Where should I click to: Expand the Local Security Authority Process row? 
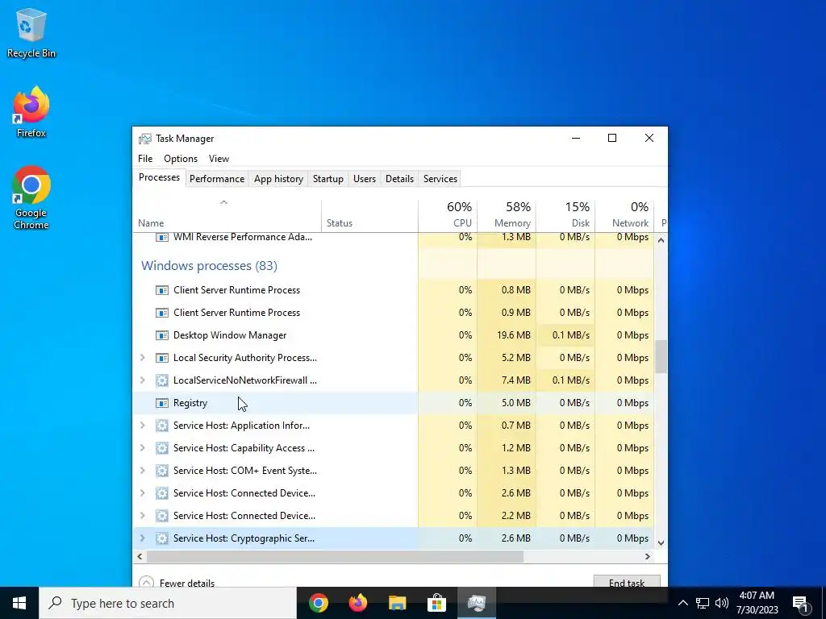coord(142,358)
